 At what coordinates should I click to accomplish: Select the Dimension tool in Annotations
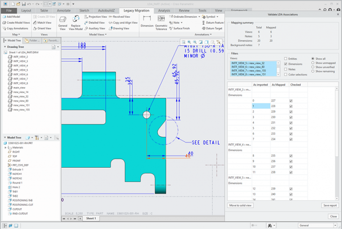147,19
